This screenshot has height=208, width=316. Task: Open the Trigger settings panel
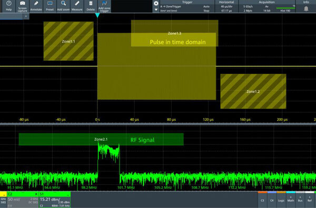[187, 6]
